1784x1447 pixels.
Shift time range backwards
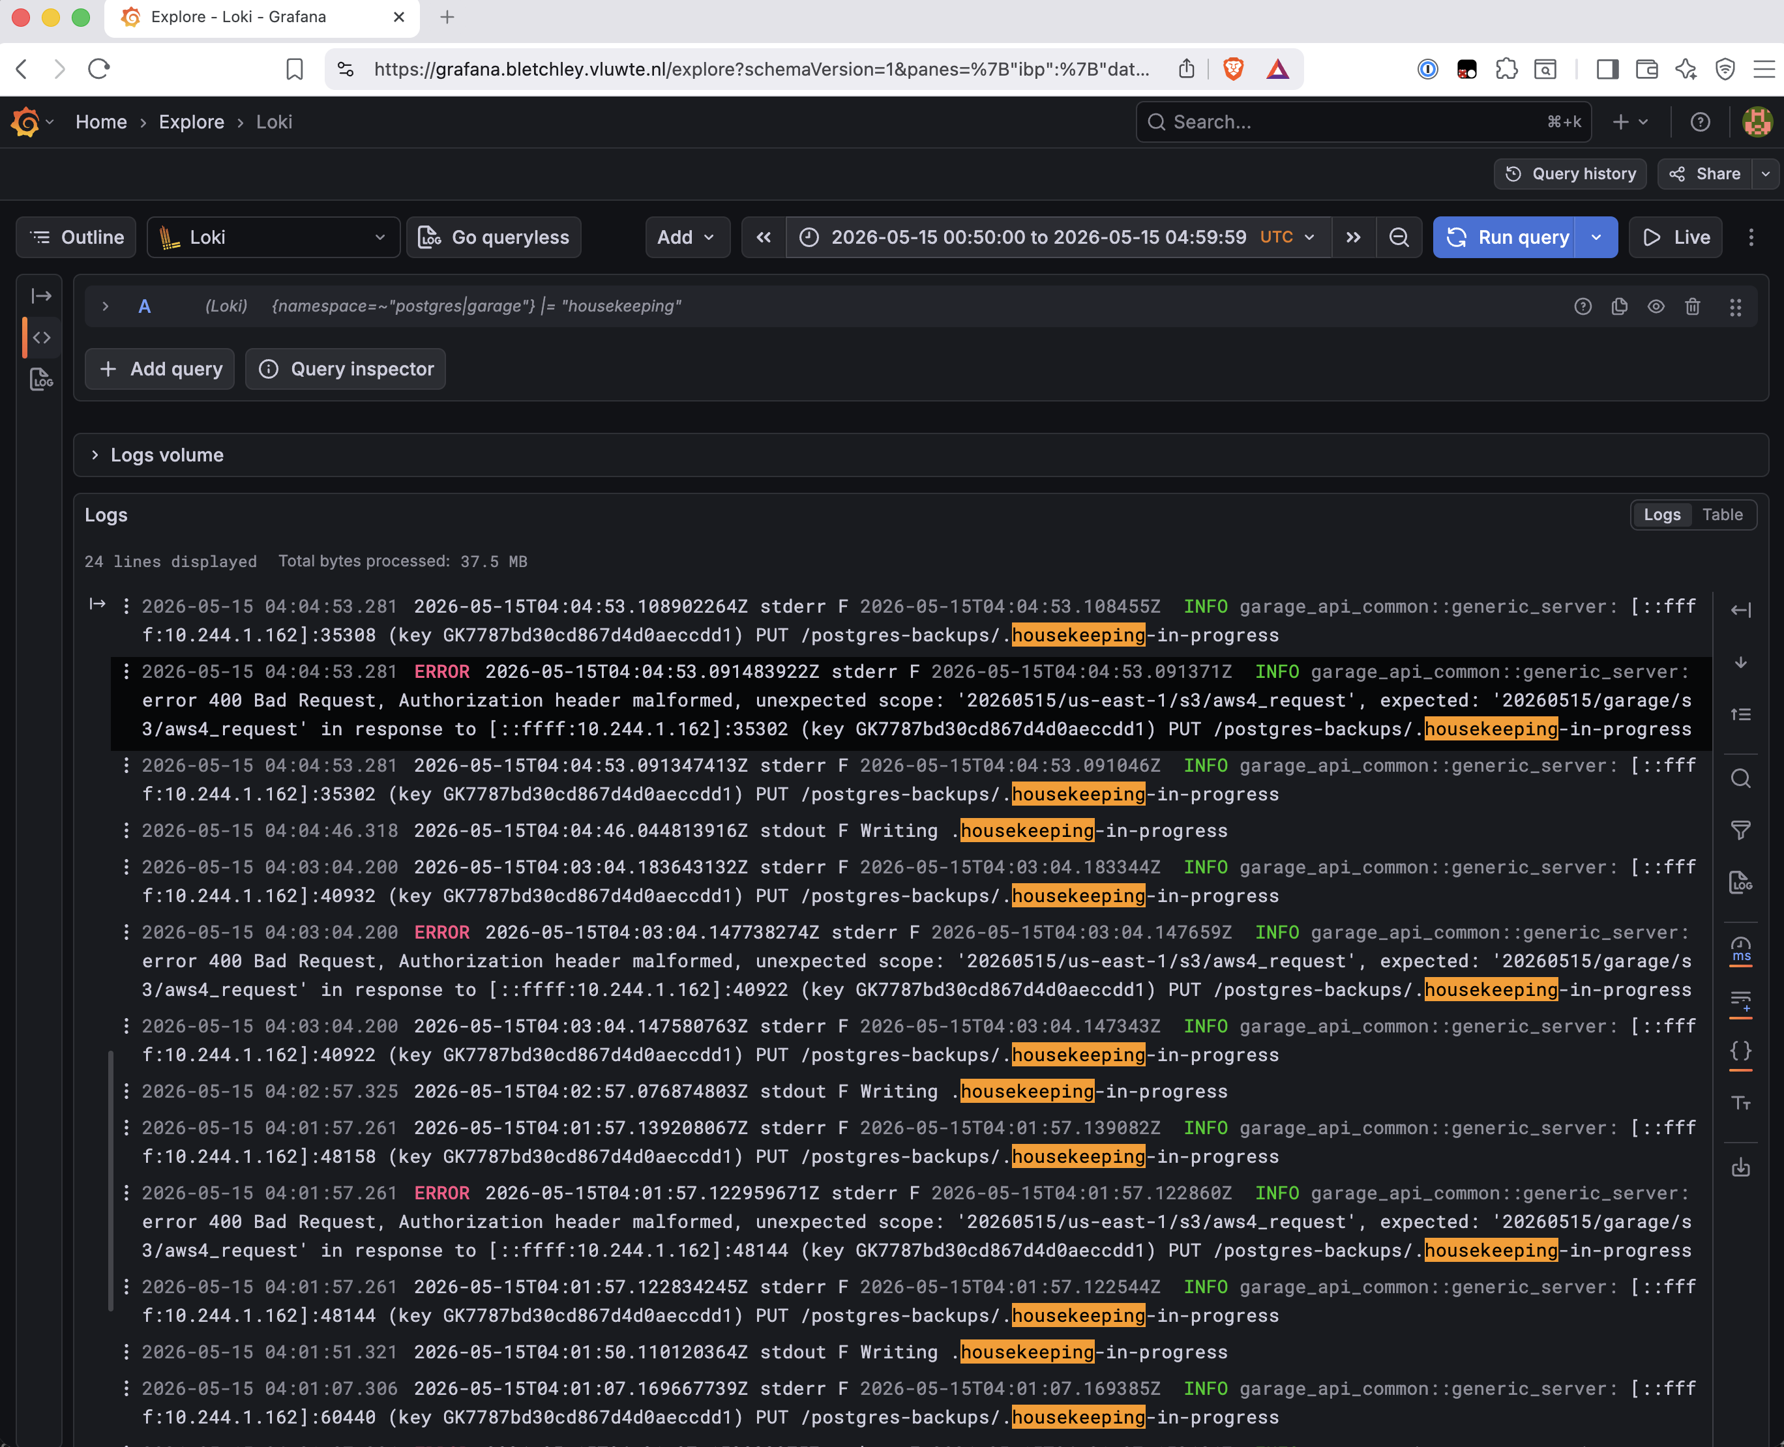point(764,237)
